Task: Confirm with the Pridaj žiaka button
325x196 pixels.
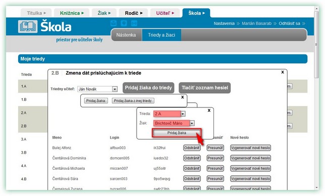Action: coord(177,133)
